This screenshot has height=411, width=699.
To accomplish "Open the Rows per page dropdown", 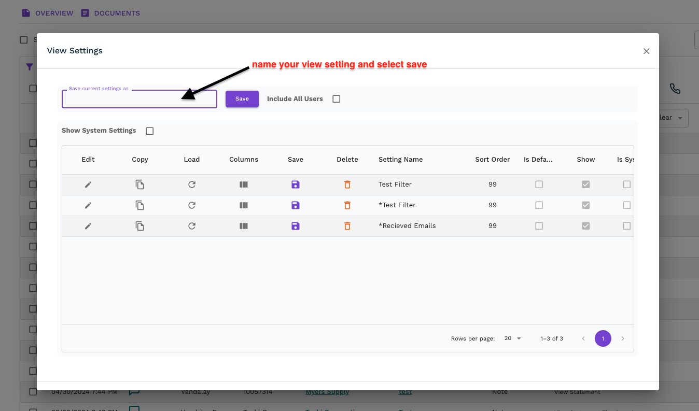I will click(x=512, y=338).
